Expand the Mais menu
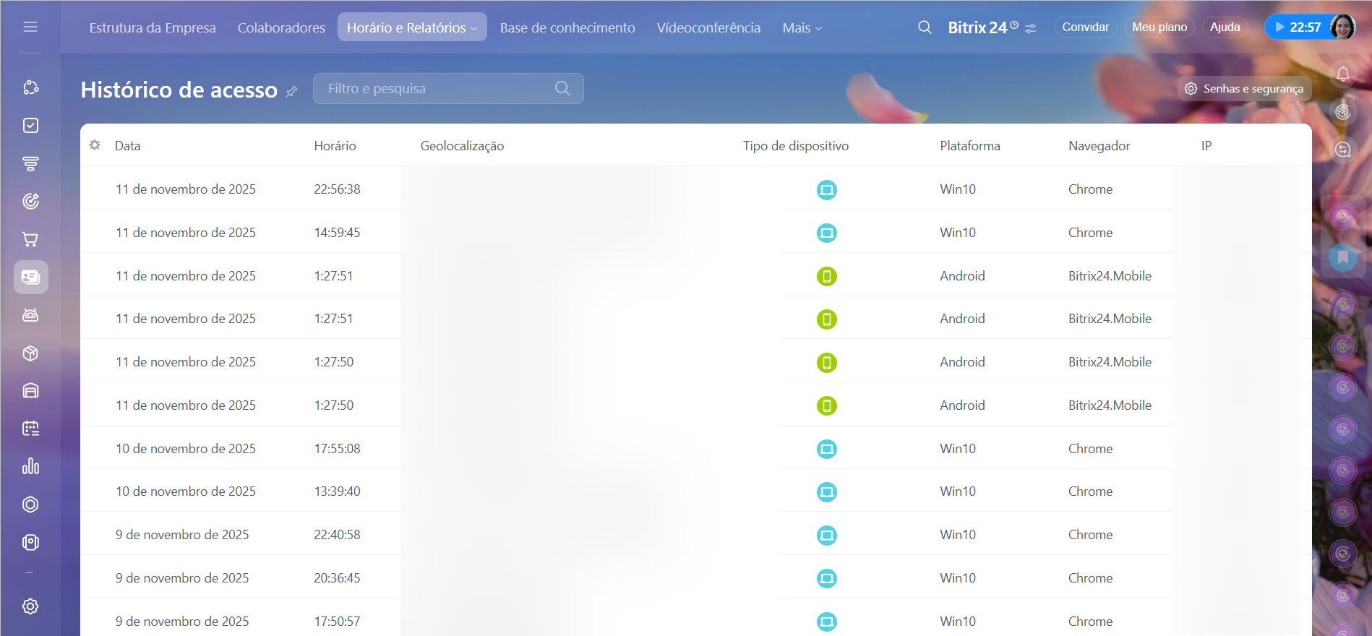 click(802, 28)
